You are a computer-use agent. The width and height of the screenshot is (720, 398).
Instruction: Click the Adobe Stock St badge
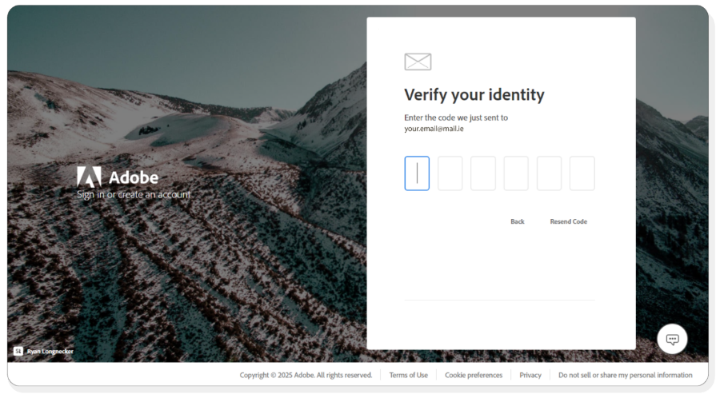pyautogui.click(x=18, y=351)
